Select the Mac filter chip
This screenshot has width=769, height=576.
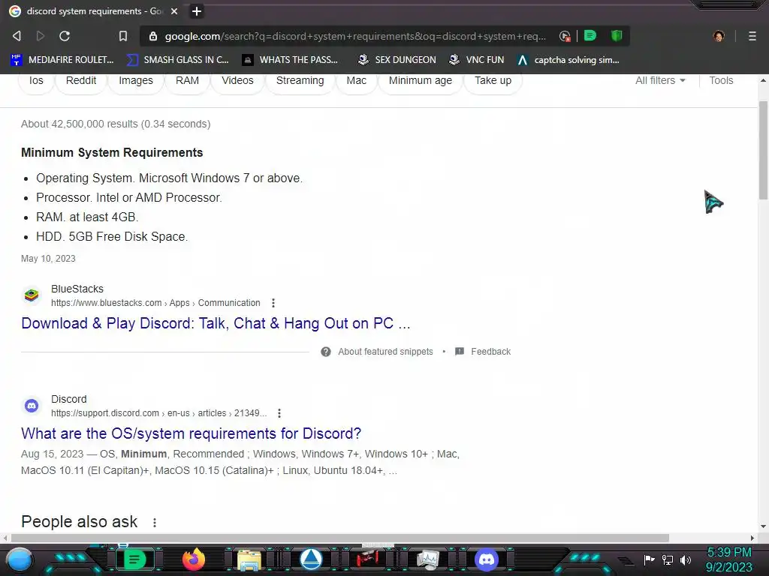tap(356, 81)
